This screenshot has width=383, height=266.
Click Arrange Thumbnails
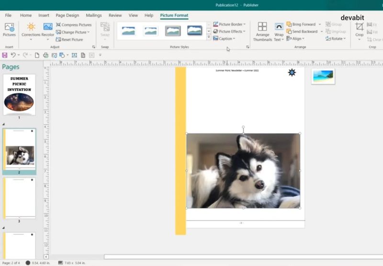pyautogui.click(x=262, y=32)
